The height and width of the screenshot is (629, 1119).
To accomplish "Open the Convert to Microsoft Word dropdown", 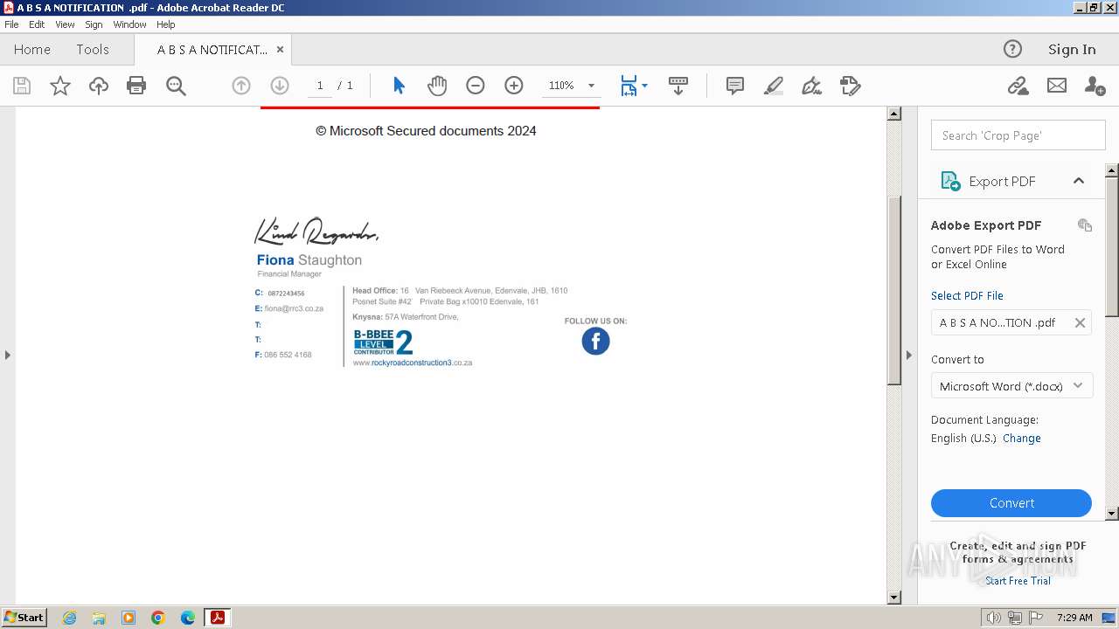I will pyautogui.click(x=1011, y=386).
